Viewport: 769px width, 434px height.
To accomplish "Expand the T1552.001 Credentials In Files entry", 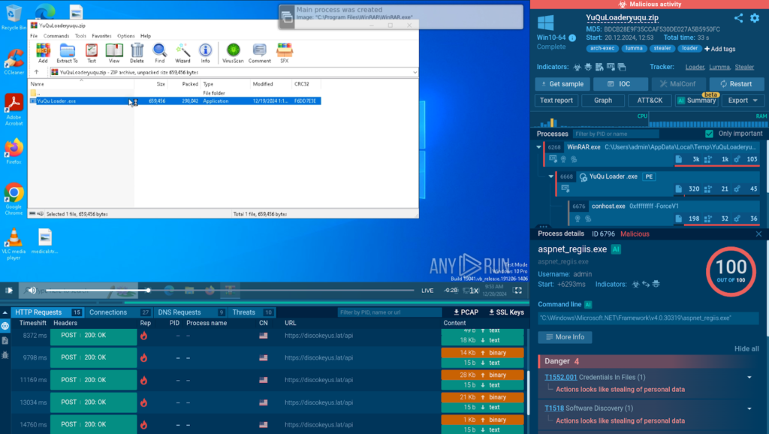I will (x=749, y=377).
